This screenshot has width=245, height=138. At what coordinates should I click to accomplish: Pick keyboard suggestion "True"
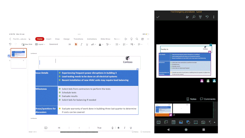tap(99, 128)
